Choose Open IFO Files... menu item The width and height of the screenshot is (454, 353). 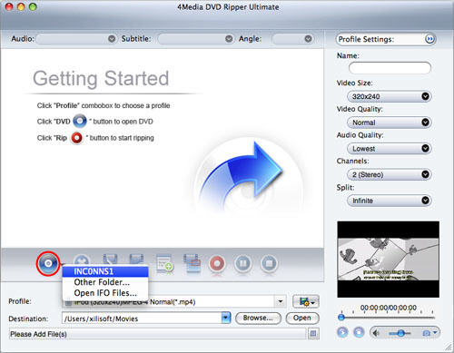click(105, 293)
